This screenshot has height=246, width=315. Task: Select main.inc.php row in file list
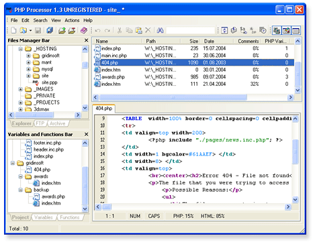pyautogui.click(x=193, y=56)
